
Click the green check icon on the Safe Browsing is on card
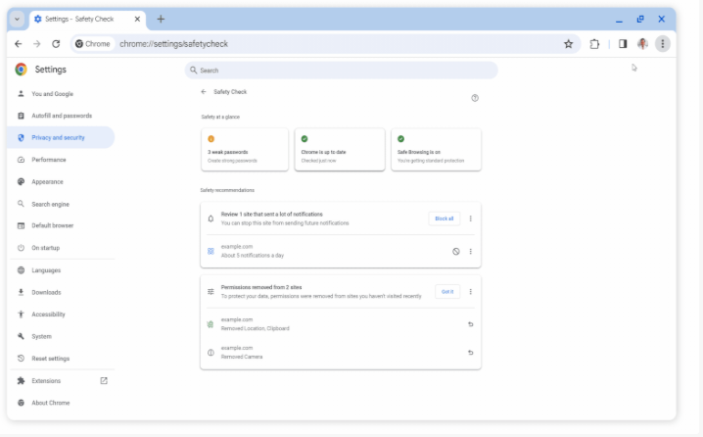coord(400,138)
